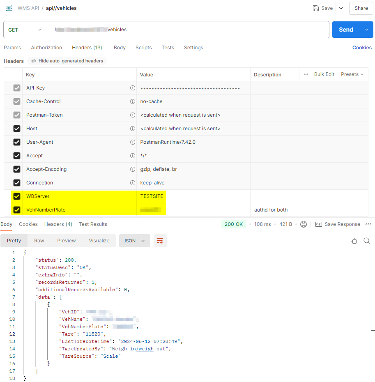Toggle the Postman-Token header checkbox
The image size is (375, 382).
coord(17,115)
